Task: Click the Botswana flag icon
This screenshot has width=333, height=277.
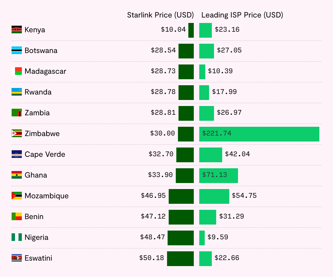Action: tap(17, 50)
